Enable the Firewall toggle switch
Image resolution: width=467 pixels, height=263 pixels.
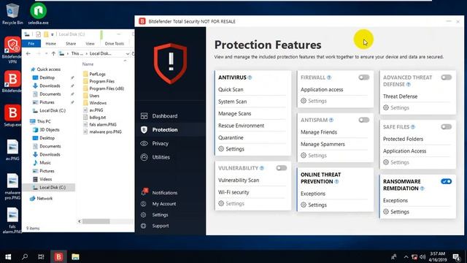click(x=363, y=77)
